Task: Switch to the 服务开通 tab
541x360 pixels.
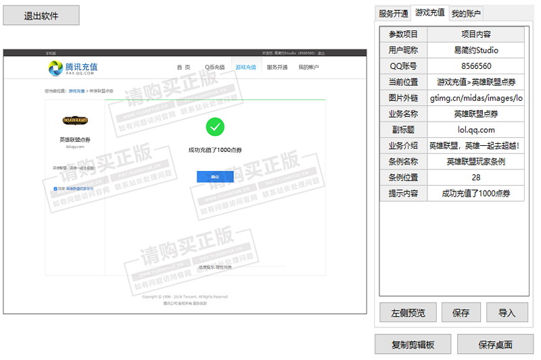Action: coord(394,14)
